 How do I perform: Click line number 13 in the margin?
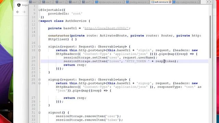pos(33,28)
